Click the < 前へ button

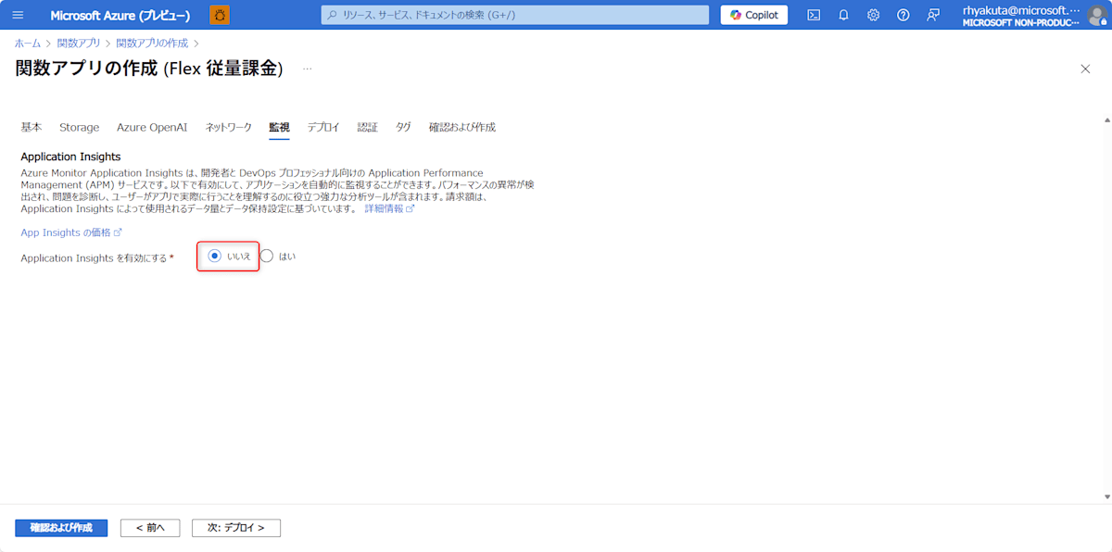click(150, 528)
